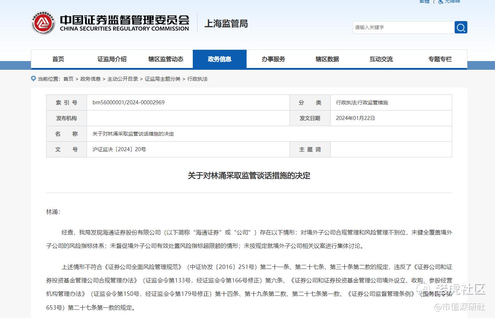Screen dimensions: 495x318
Task: Open the 专题专栏 navigation tab
Action: click(x=440, y=59)
